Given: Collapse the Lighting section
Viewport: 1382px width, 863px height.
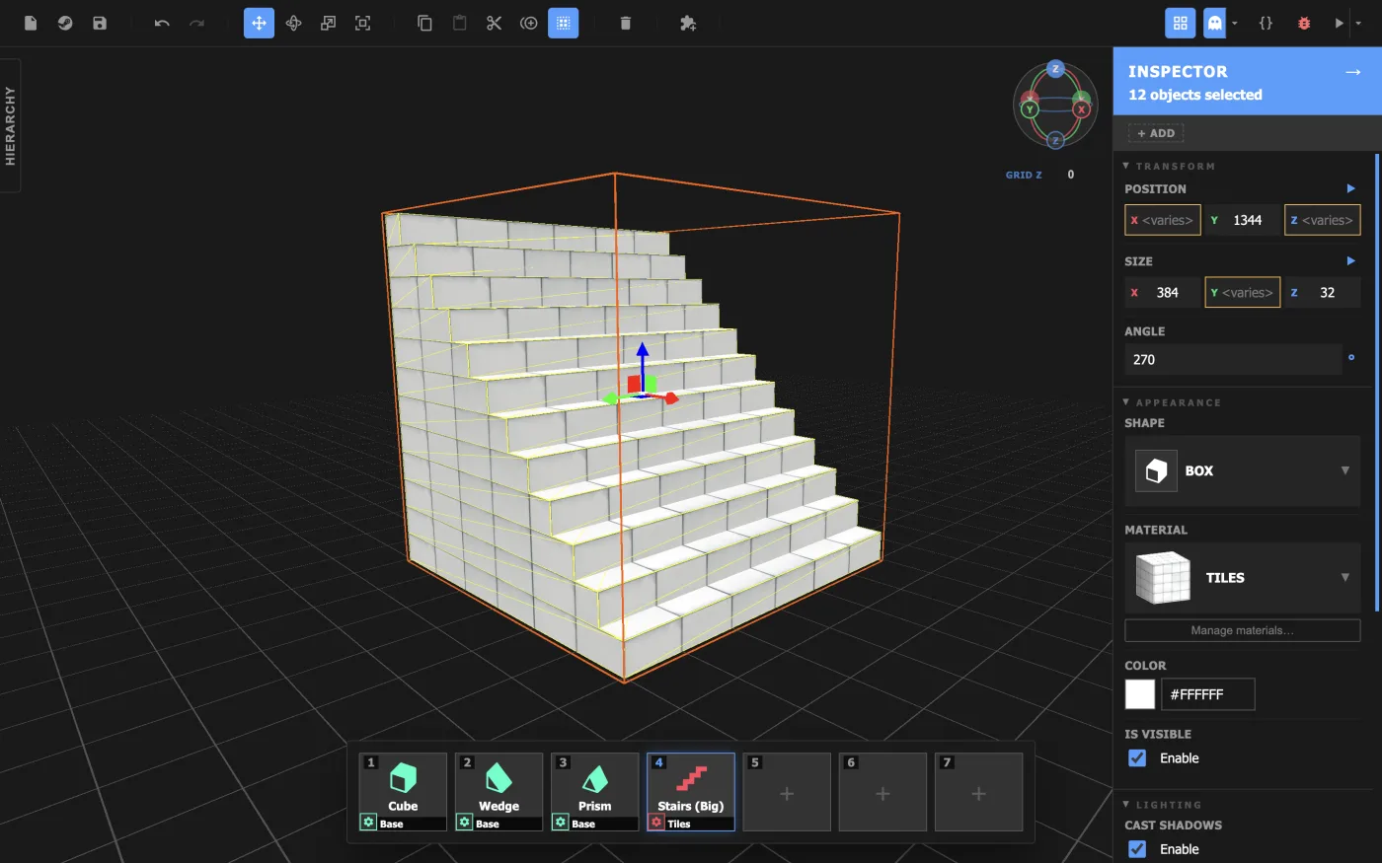Looking at the screenshot, I should tap(1126, 805).
